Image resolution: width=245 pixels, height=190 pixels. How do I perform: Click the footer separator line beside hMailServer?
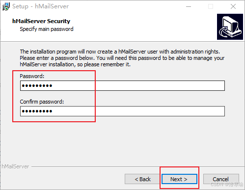(x=138, y=167)
